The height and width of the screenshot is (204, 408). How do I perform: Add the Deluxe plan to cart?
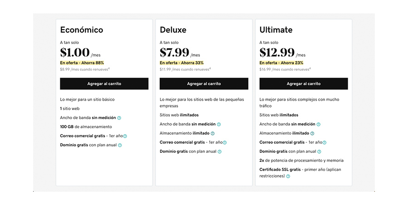(x=204, y=84)
